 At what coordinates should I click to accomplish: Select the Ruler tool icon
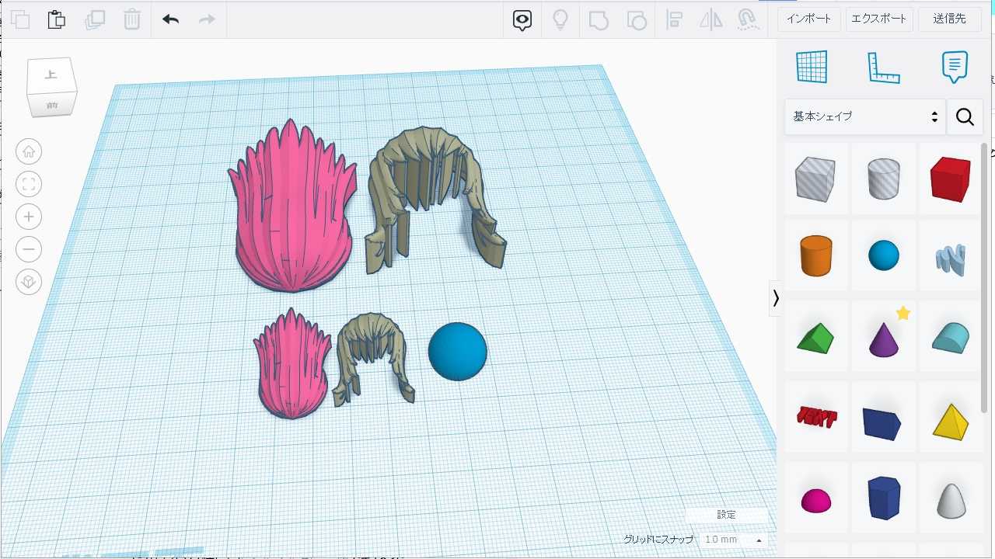coord(883,68)
